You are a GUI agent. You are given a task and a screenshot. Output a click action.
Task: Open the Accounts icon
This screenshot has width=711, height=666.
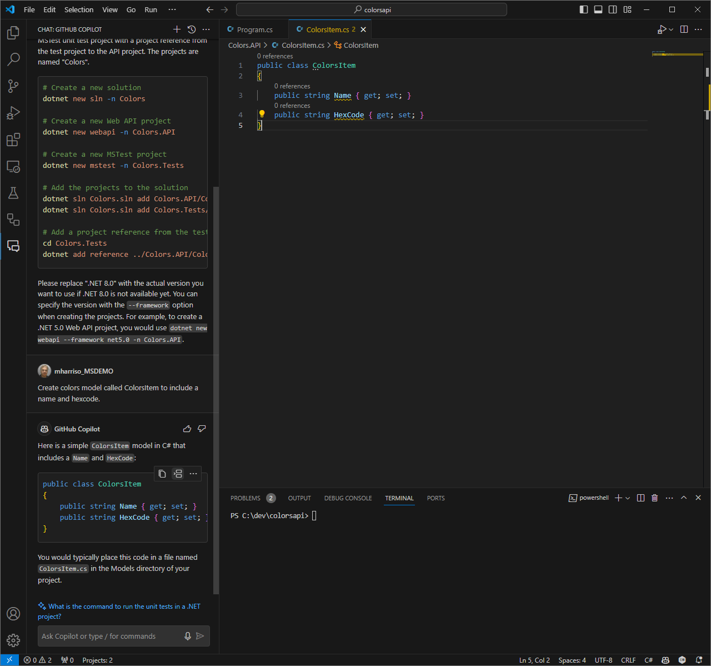tap(13, 614)
